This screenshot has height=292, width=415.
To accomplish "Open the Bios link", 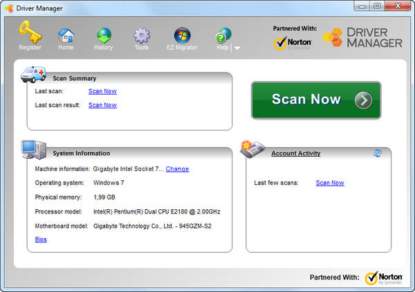I will [41, 239].
